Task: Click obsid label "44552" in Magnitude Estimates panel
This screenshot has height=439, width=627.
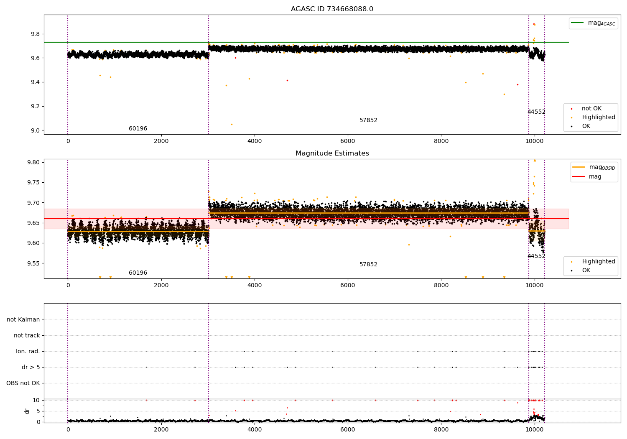Action: coord(536,256)
